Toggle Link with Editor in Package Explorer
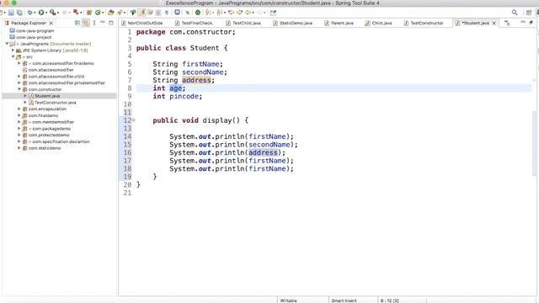Image resolution: width=539 pixels, height=303 pixels. pos(86,23)
